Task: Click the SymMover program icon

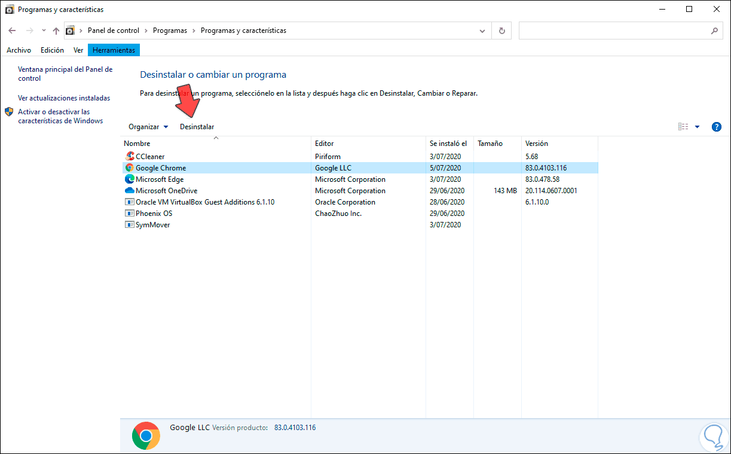Action: point(130,224)
